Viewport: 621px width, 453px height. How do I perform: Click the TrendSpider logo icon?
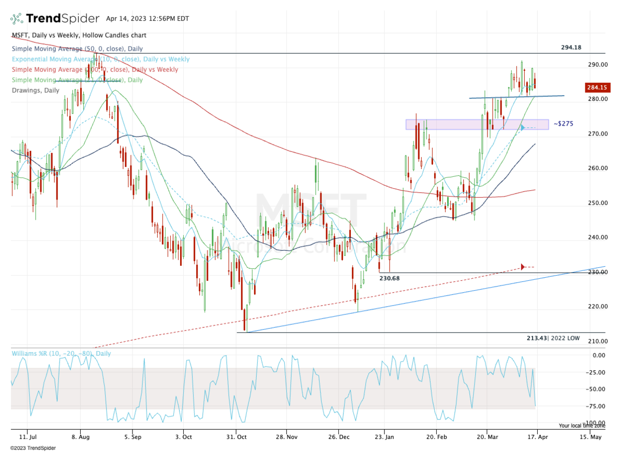coord(16,18)
